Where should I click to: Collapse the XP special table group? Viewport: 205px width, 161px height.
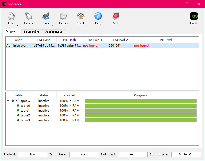tap(8, 101)
